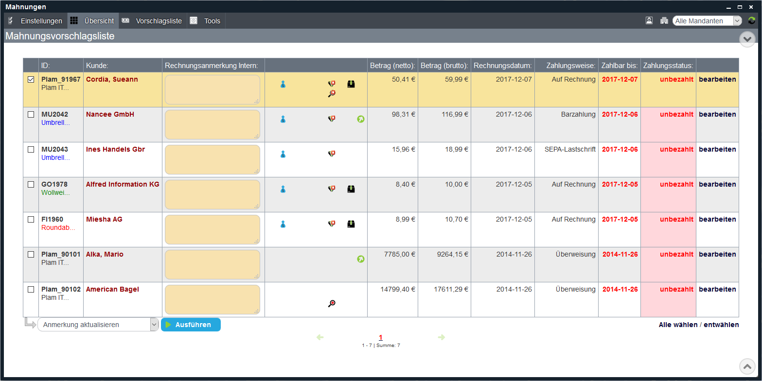Image resolution: width=762 pixels, height=381 pixels.
Task: Click the package box icon for Alfred Information KG
Action: 351,189
